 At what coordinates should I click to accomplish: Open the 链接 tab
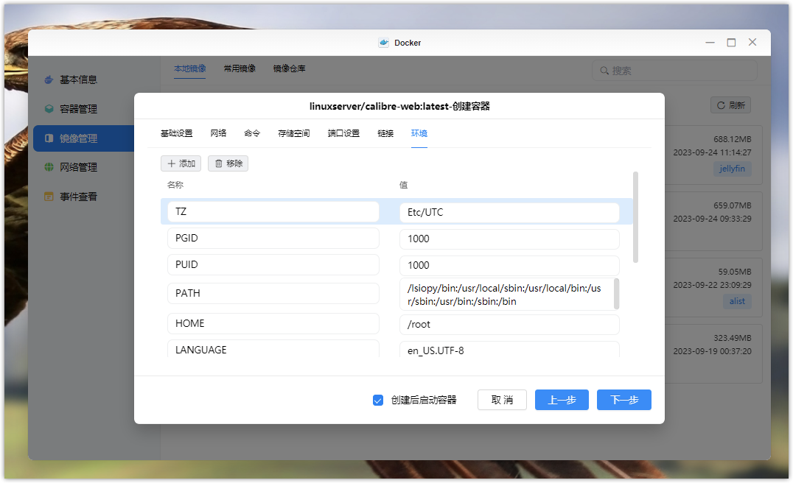pos(385,133)
